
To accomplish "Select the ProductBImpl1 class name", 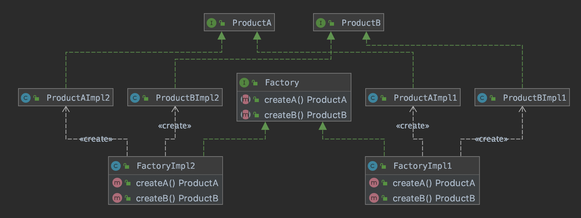I will pyautogui.click(x=535, y=98).
